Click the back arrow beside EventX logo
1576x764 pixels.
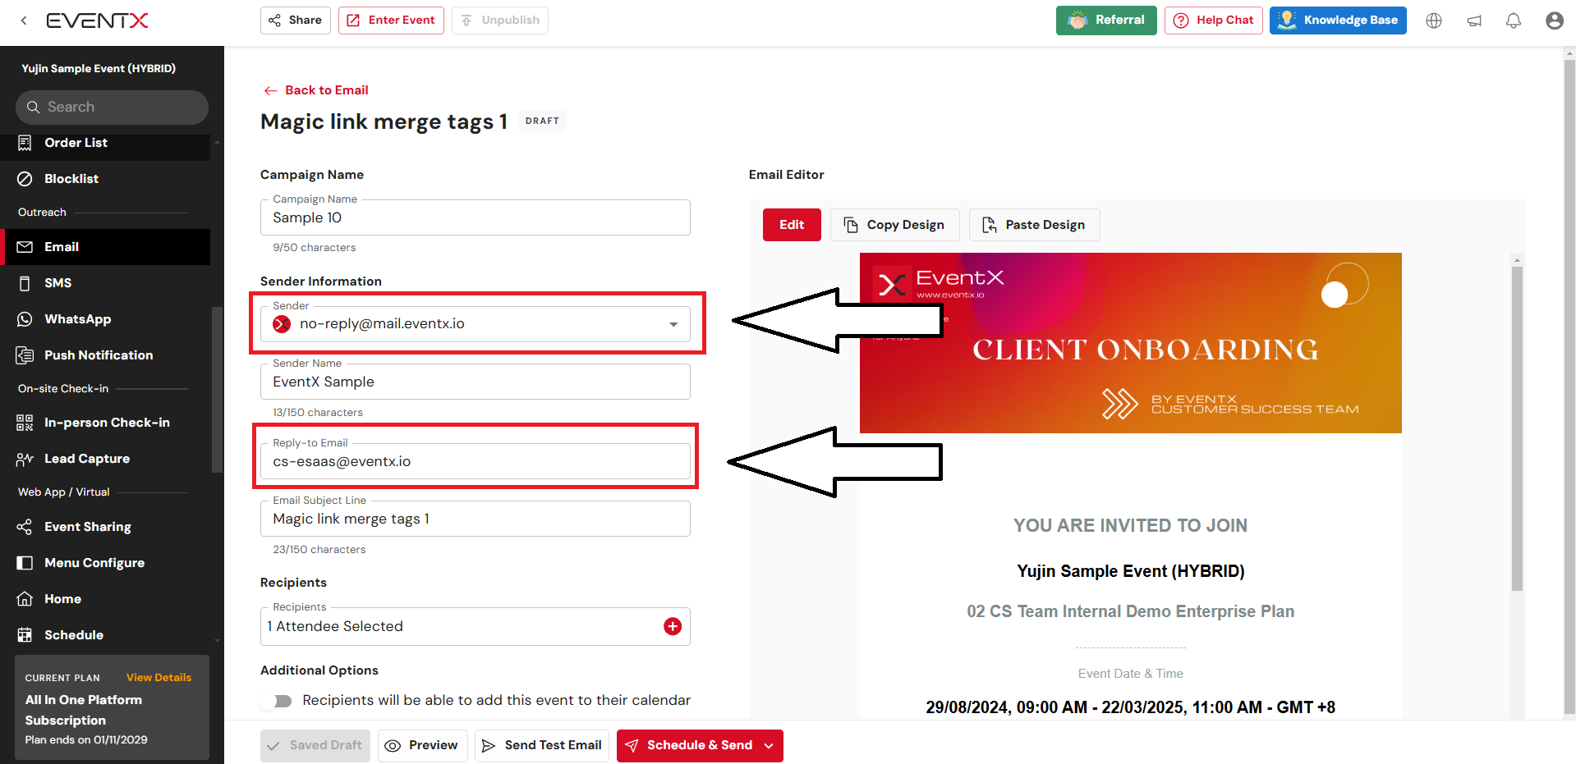click(x=24, y=21)
